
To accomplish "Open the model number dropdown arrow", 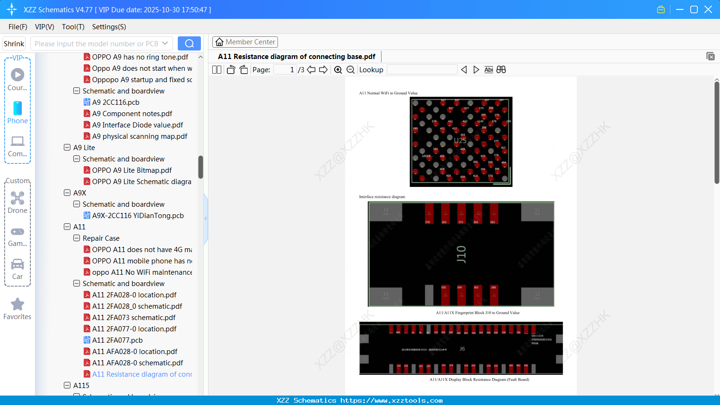I will coord(165,43).
